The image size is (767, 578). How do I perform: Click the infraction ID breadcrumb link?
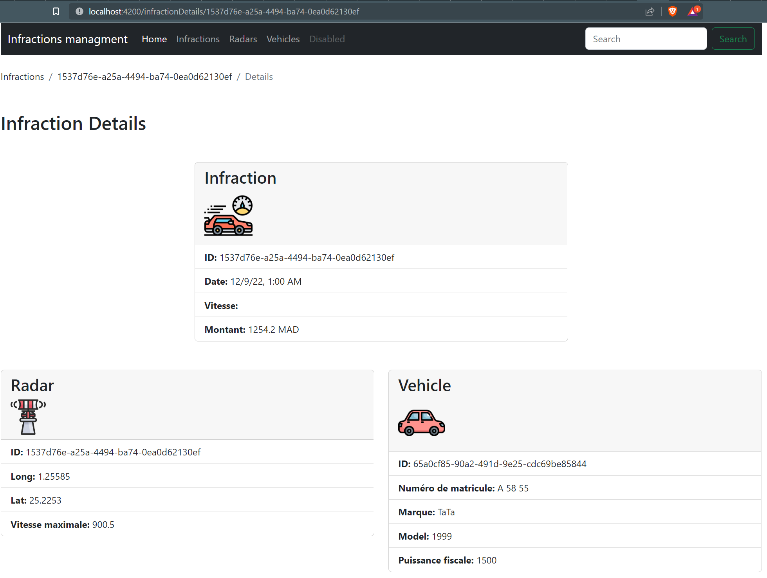pyautogui.click(x=144, y=77)
